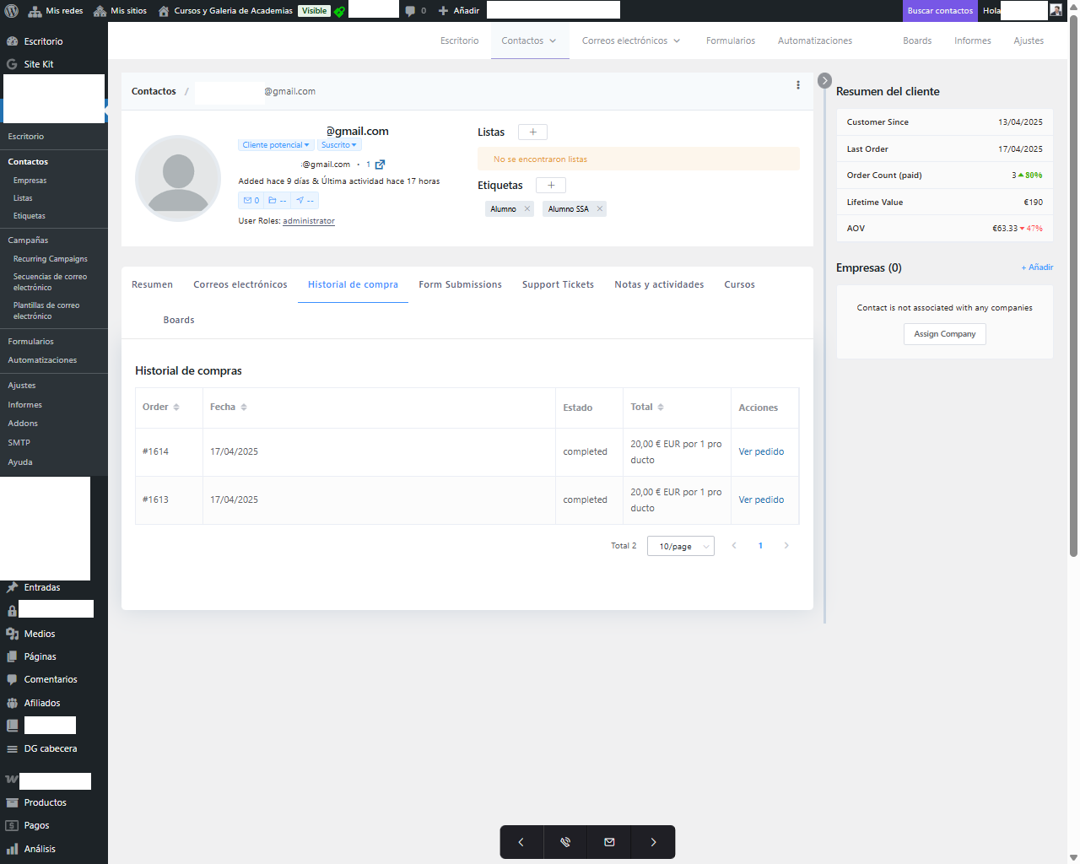Open the Cliente potencial status dropdown
The image size is (1080, 864).
pyautogui.click(x=276, y=145)
